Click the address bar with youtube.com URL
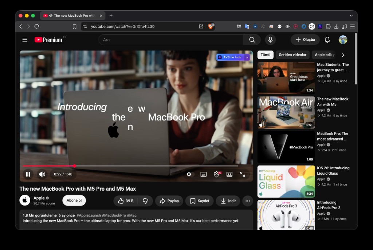Screen dimensions: 373x250 click(x=123, y=26)
